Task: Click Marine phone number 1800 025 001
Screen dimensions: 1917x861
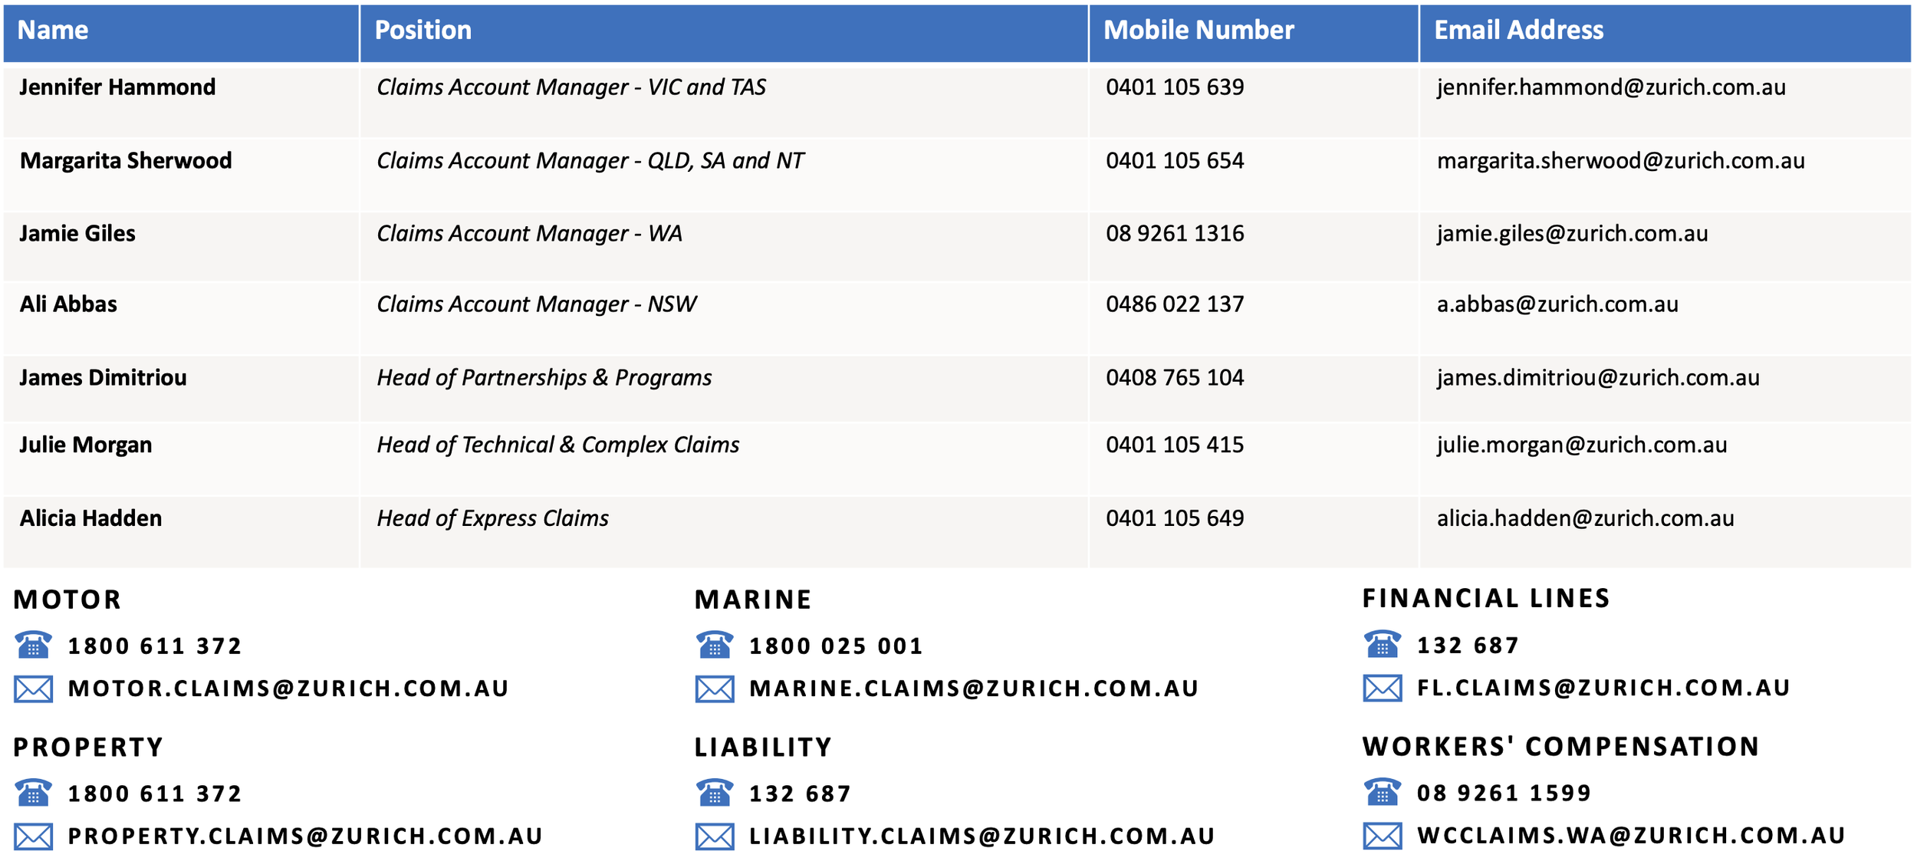Action: click(836, 646)
